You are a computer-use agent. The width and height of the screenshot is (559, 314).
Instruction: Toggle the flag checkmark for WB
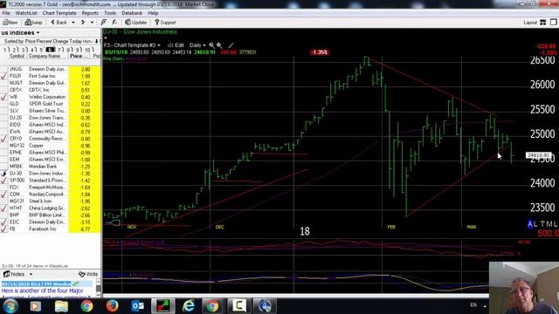pyautogui.click(x=3, y=97)
